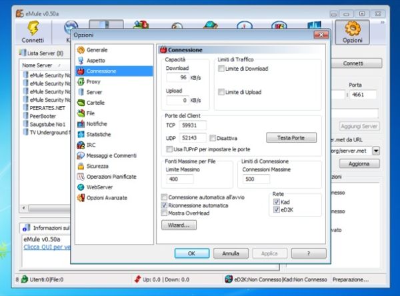The width and height of the screenshot is (400, 296).
Task: Click the Sicurezza padlock icon
Action: point(81,166)
